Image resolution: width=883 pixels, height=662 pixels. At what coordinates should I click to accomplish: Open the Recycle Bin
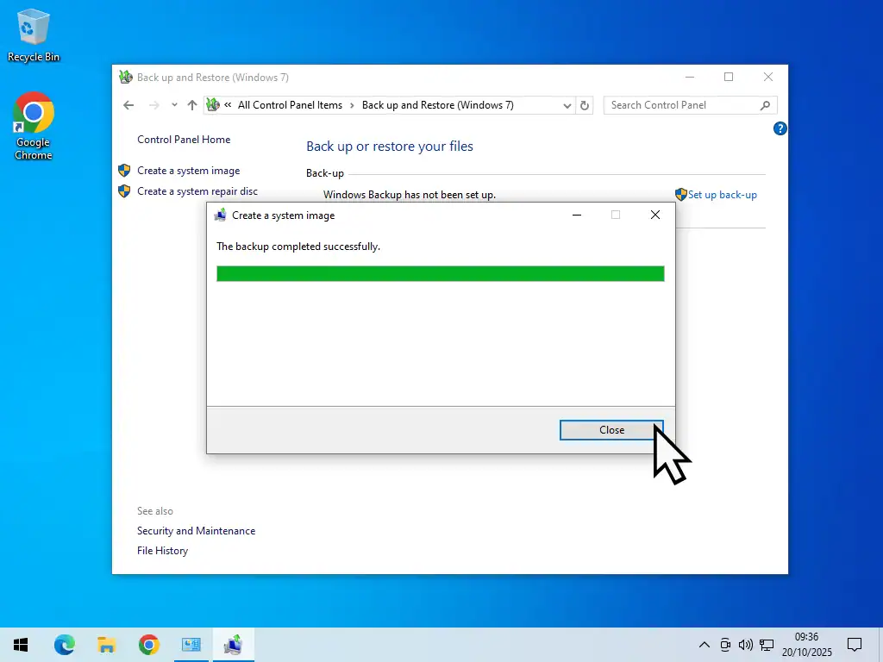click(x=33, y=28)
